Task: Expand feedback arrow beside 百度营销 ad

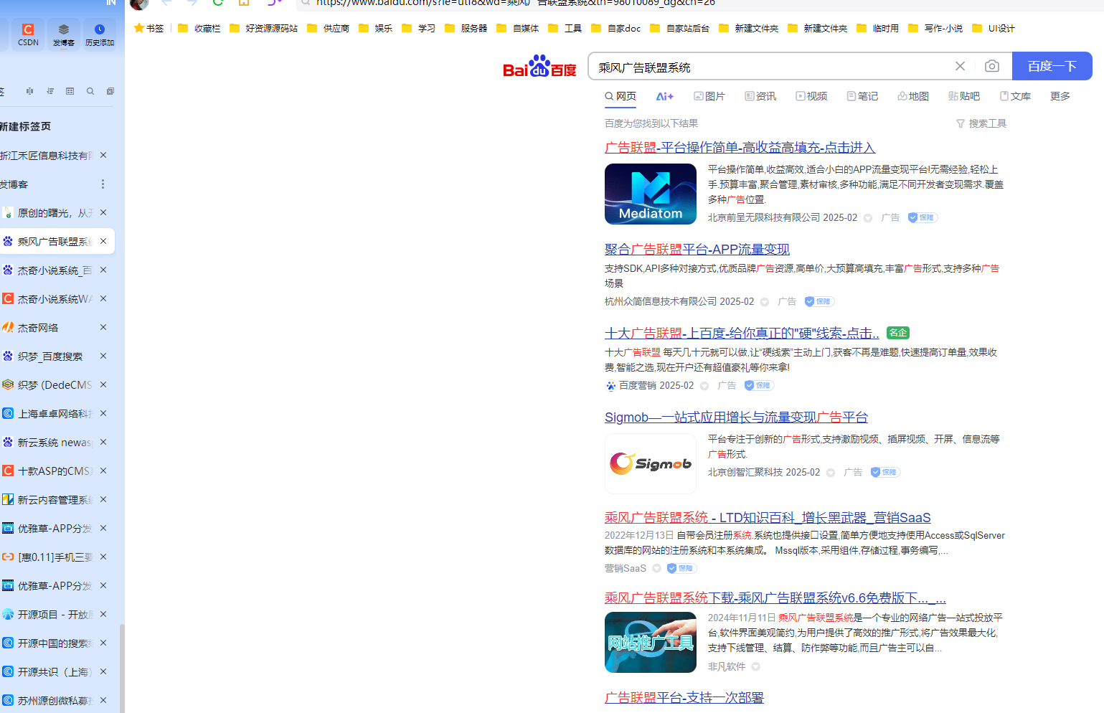Action: pos(704,386)
